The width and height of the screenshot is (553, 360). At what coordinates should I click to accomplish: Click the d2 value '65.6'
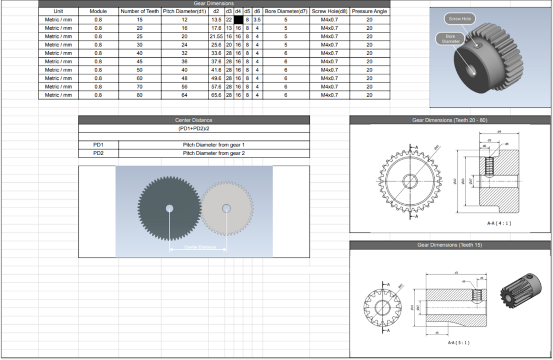216,95
